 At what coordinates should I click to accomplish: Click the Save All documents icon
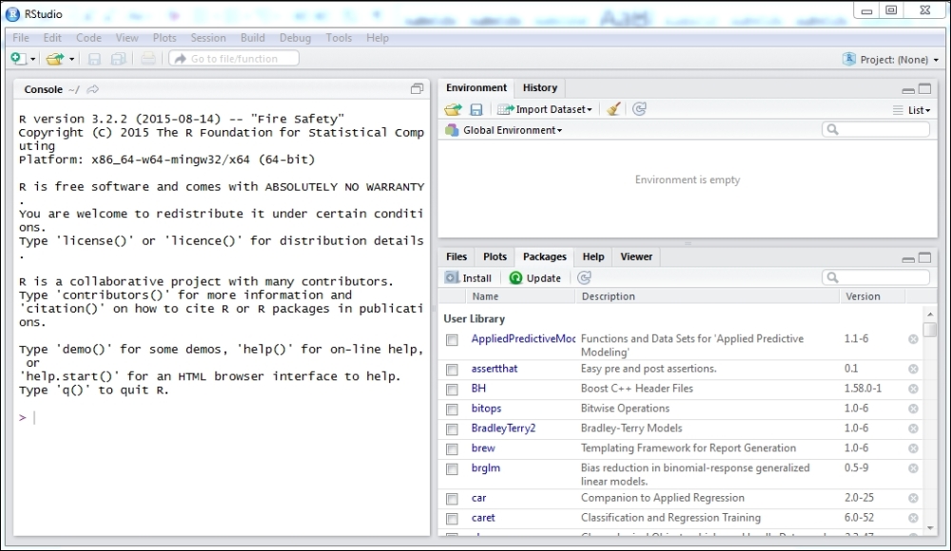pyautogui.click(x=118, y=59)
